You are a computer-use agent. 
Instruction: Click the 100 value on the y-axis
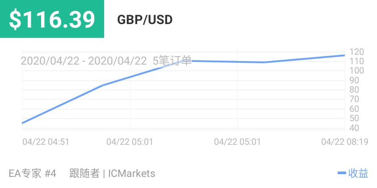(357, 71)
